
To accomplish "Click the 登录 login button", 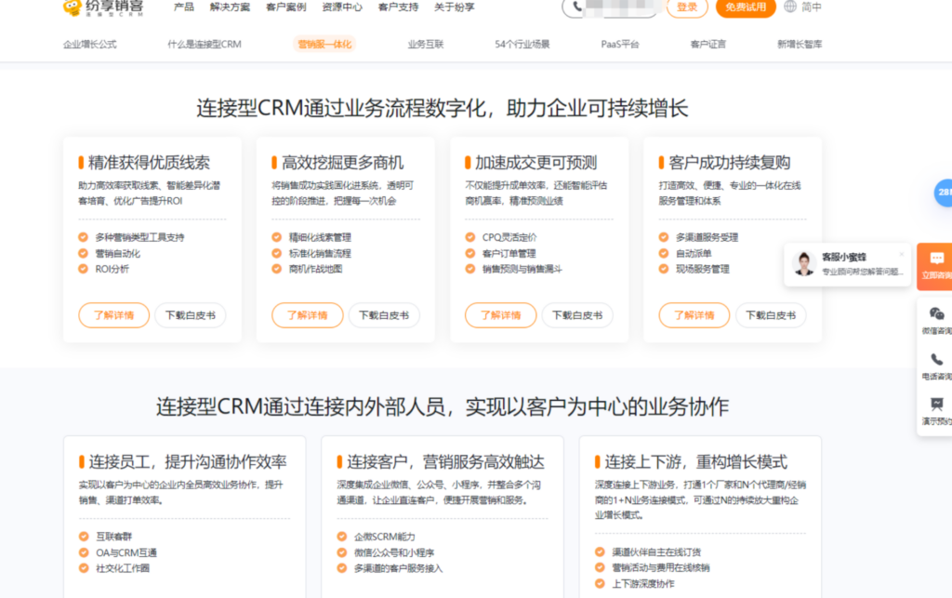I will 686,8.
